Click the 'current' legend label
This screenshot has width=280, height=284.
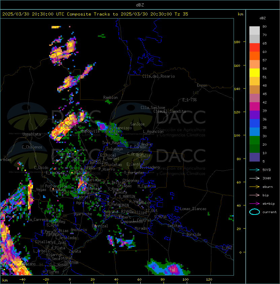pos(270,212)
